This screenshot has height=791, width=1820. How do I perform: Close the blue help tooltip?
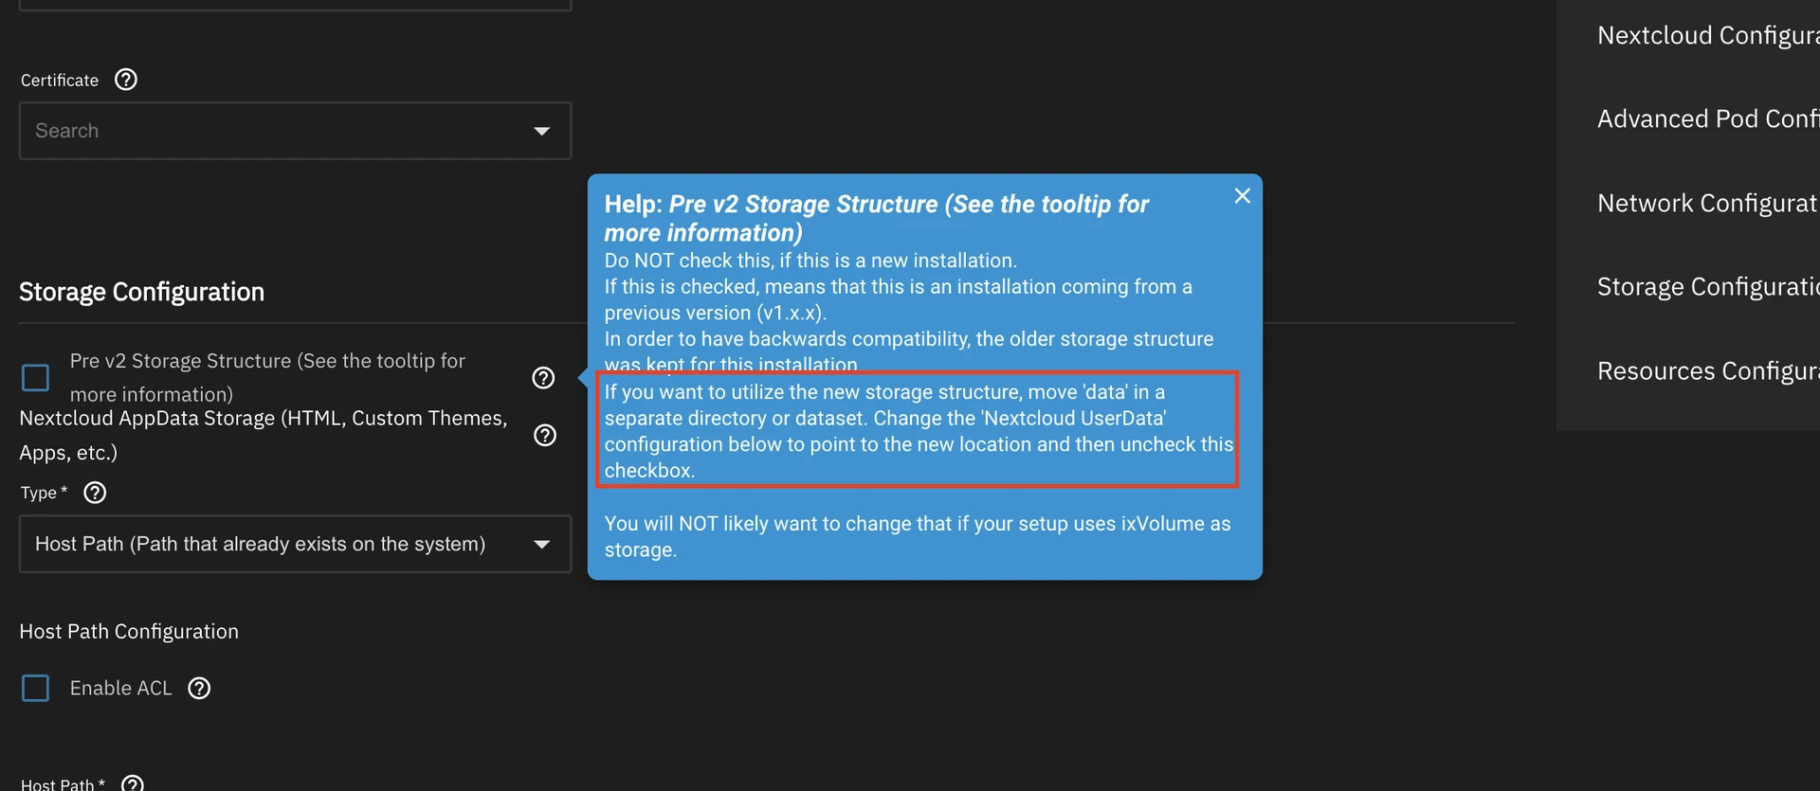point(1242,196)
